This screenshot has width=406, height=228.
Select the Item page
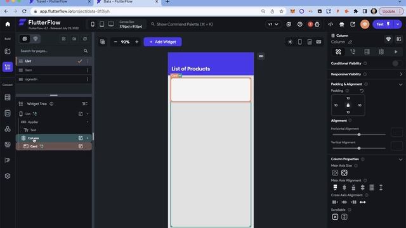tap(53, 70)
